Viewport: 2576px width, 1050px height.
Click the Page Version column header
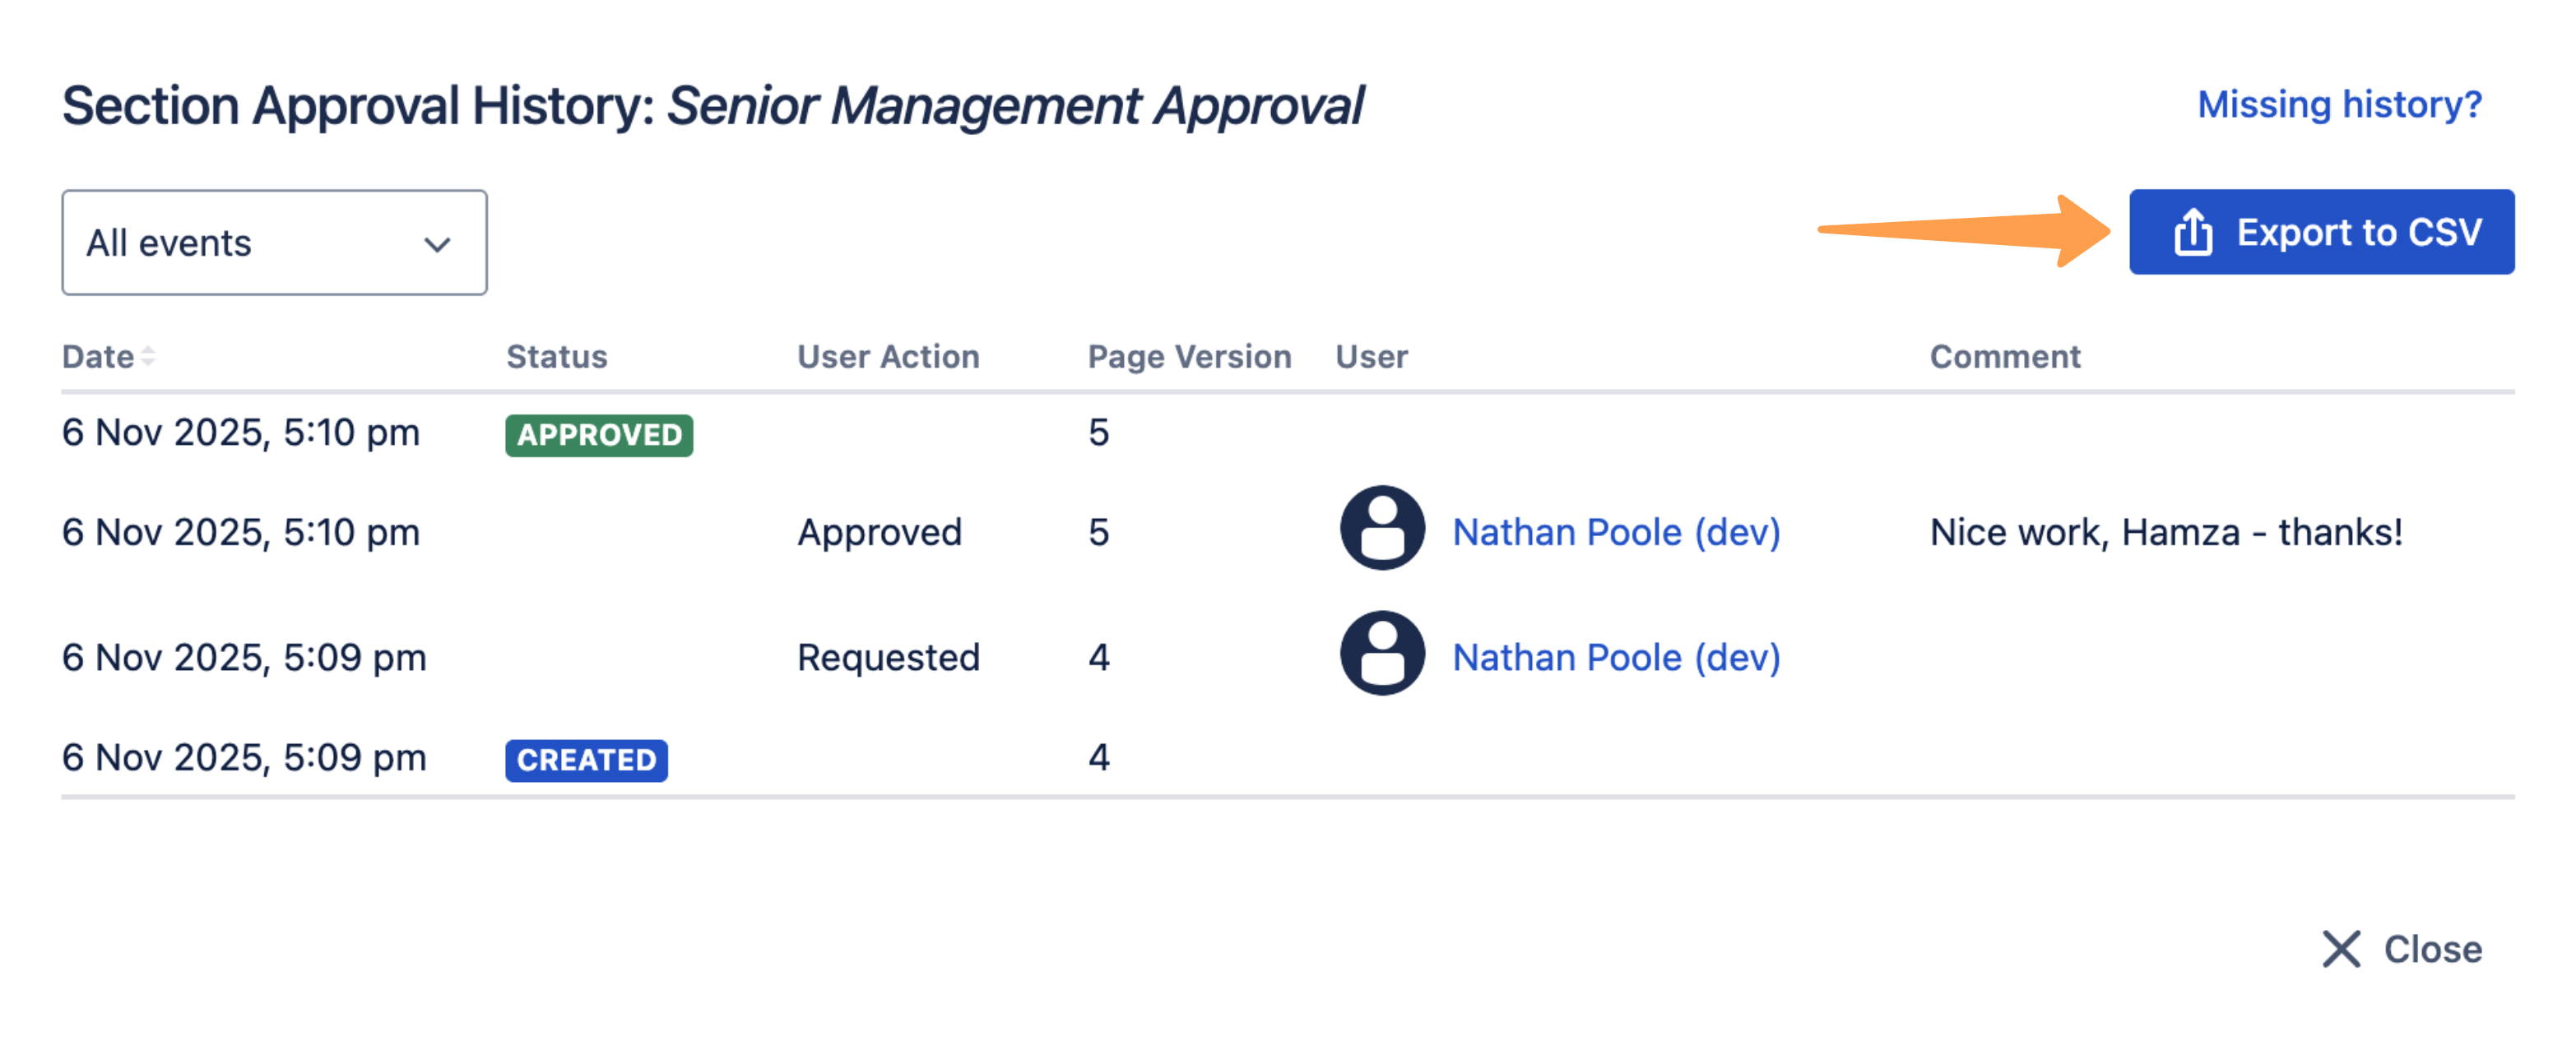(x=1188, y=357)
